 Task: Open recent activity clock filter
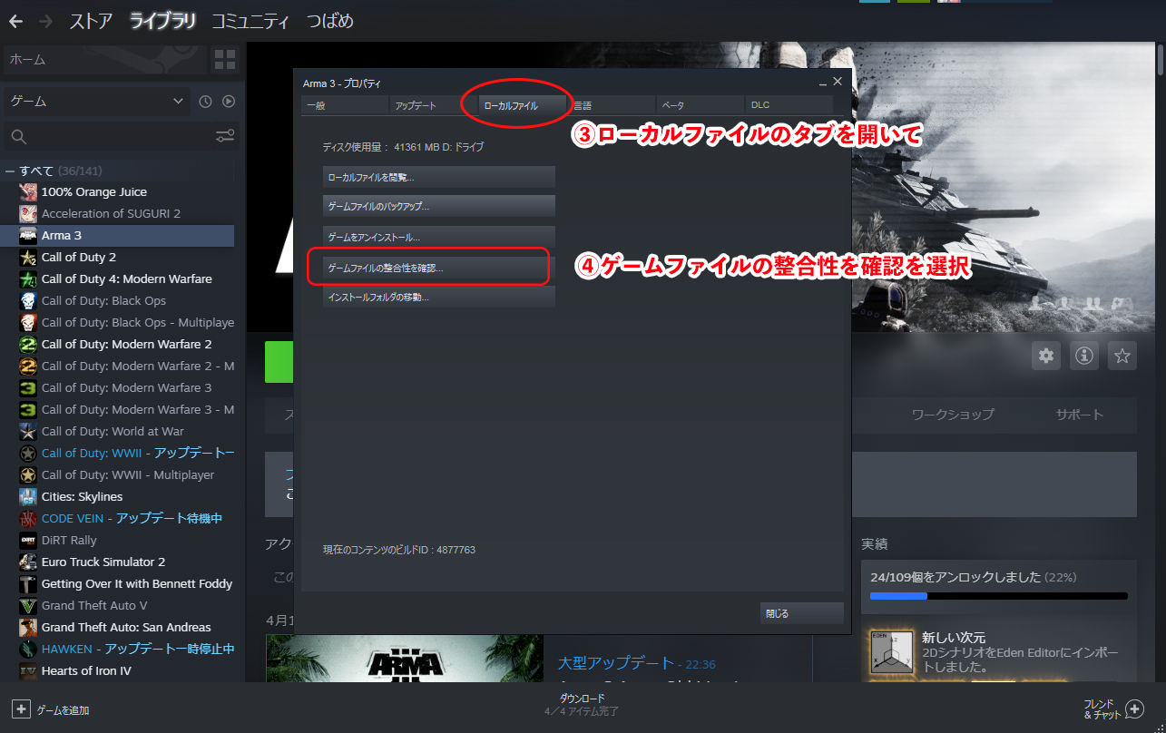[x=205, y=102]
